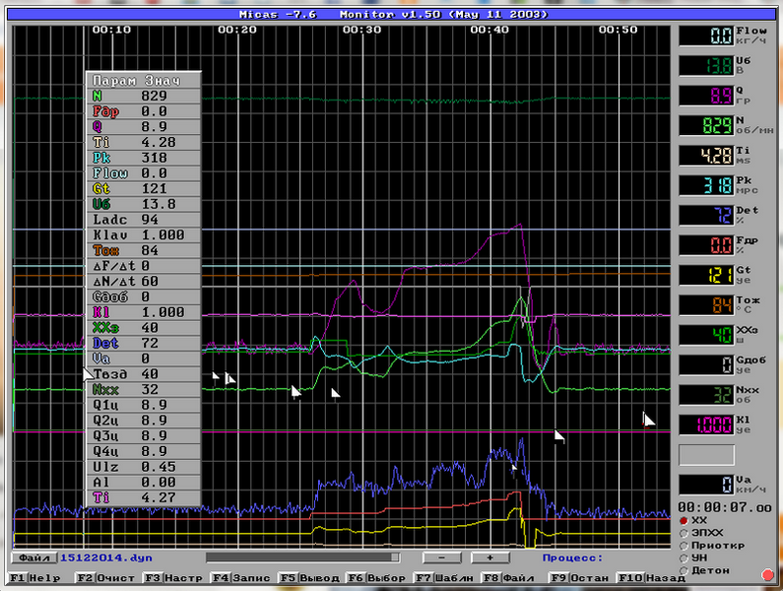Click the minus zoom button

point(442,558)
